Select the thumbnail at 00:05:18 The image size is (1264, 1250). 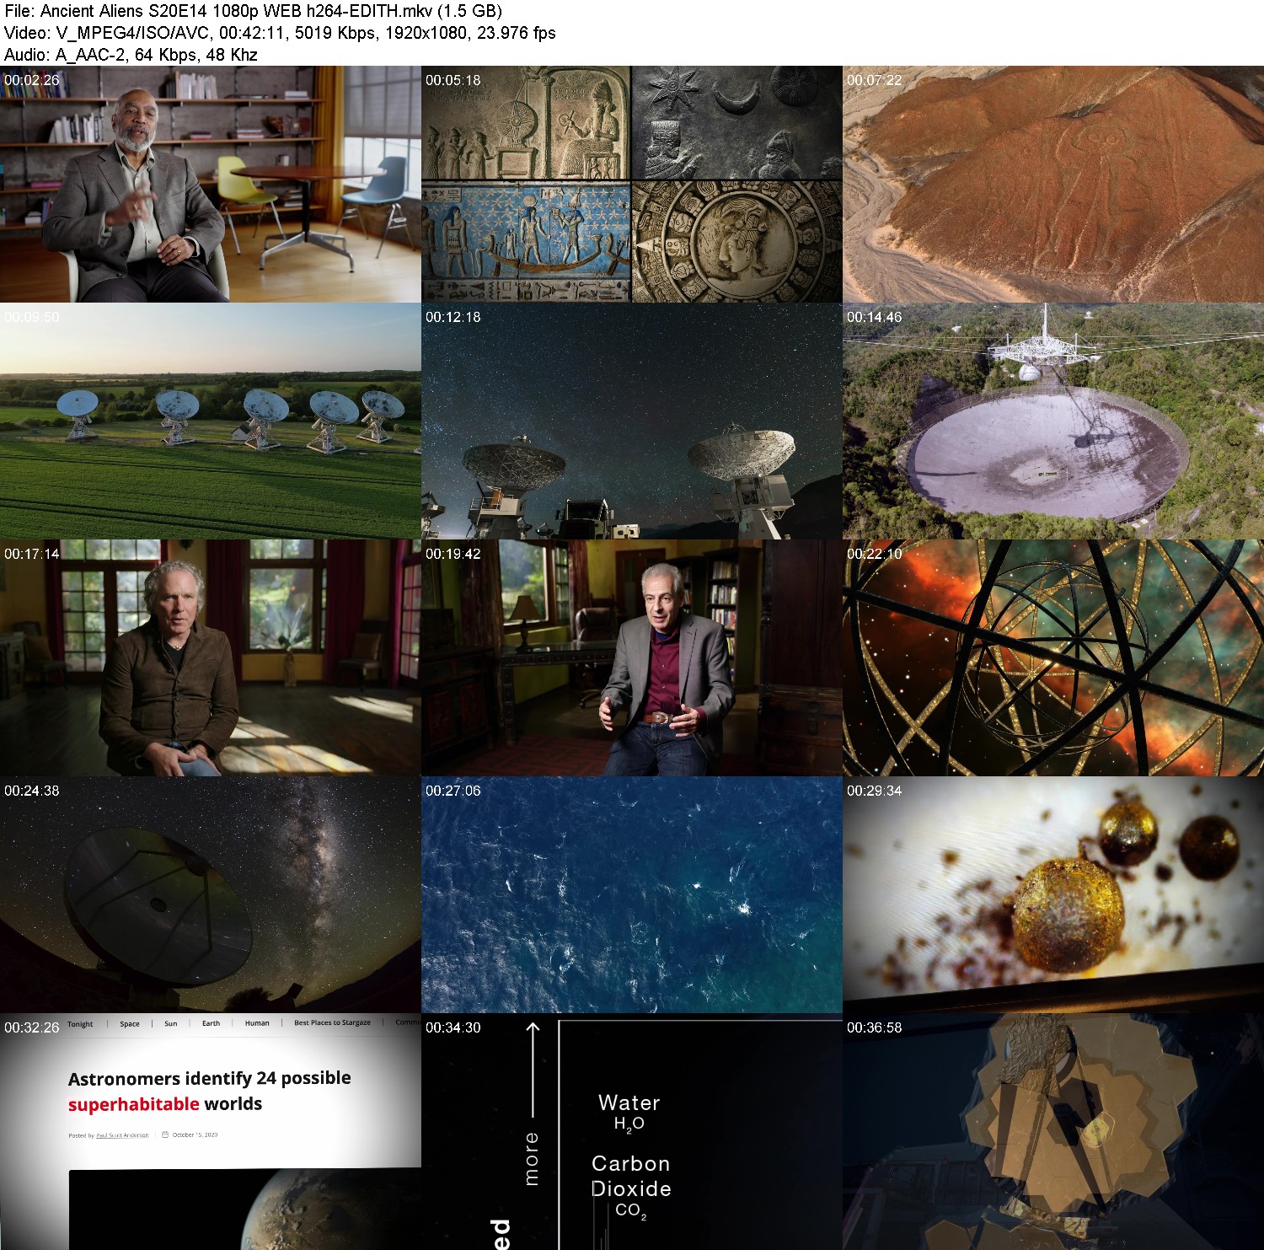[x=632, y=185]
